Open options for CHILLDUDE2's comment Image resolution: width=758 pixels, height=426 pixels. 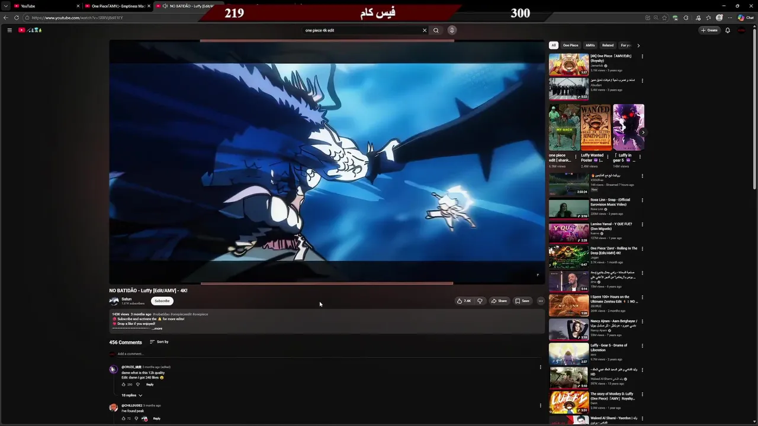click(540, 405)
